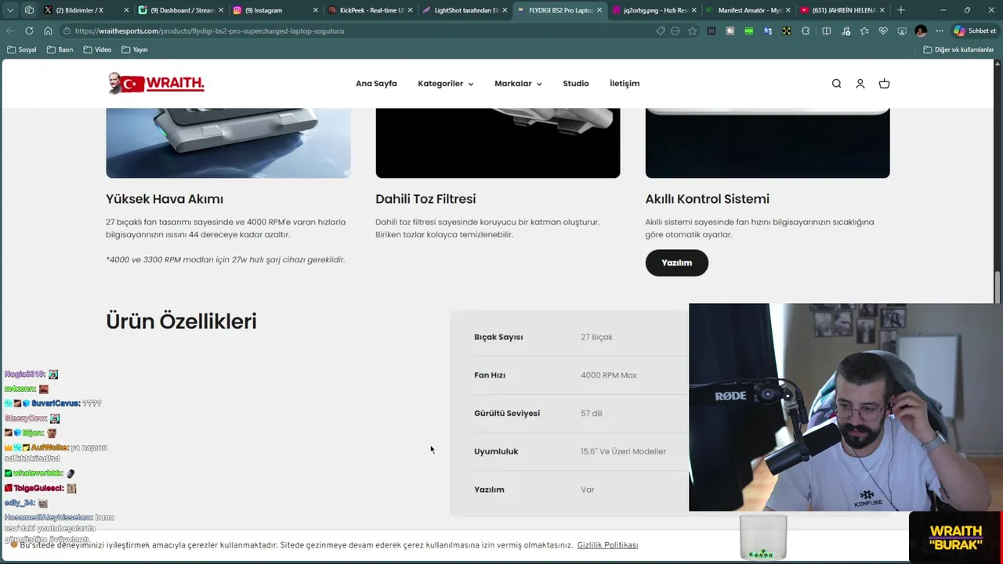Select the "Bıçak Sayısı" spec label
The image size is (1003, 564).
pos(498,338)
